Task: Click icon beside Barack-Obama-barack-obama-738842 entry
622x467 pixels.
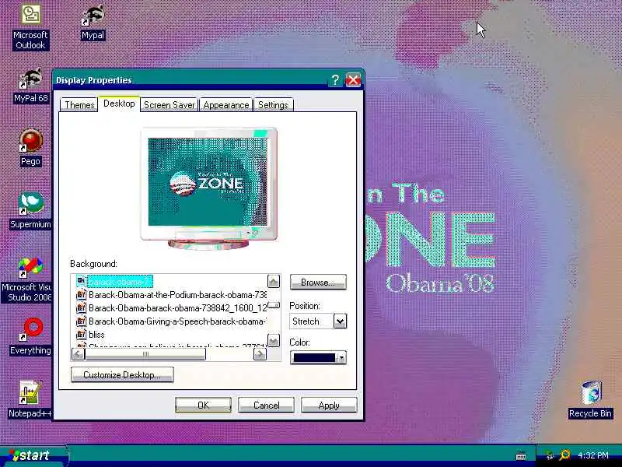Action: pos(81,307)
